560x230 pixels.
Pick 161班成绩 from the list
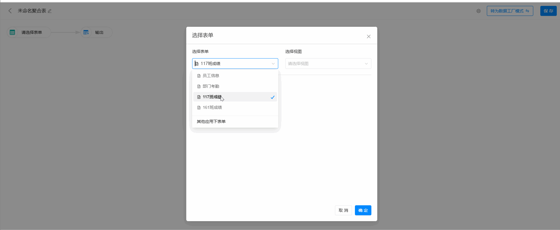coord(212,108)
